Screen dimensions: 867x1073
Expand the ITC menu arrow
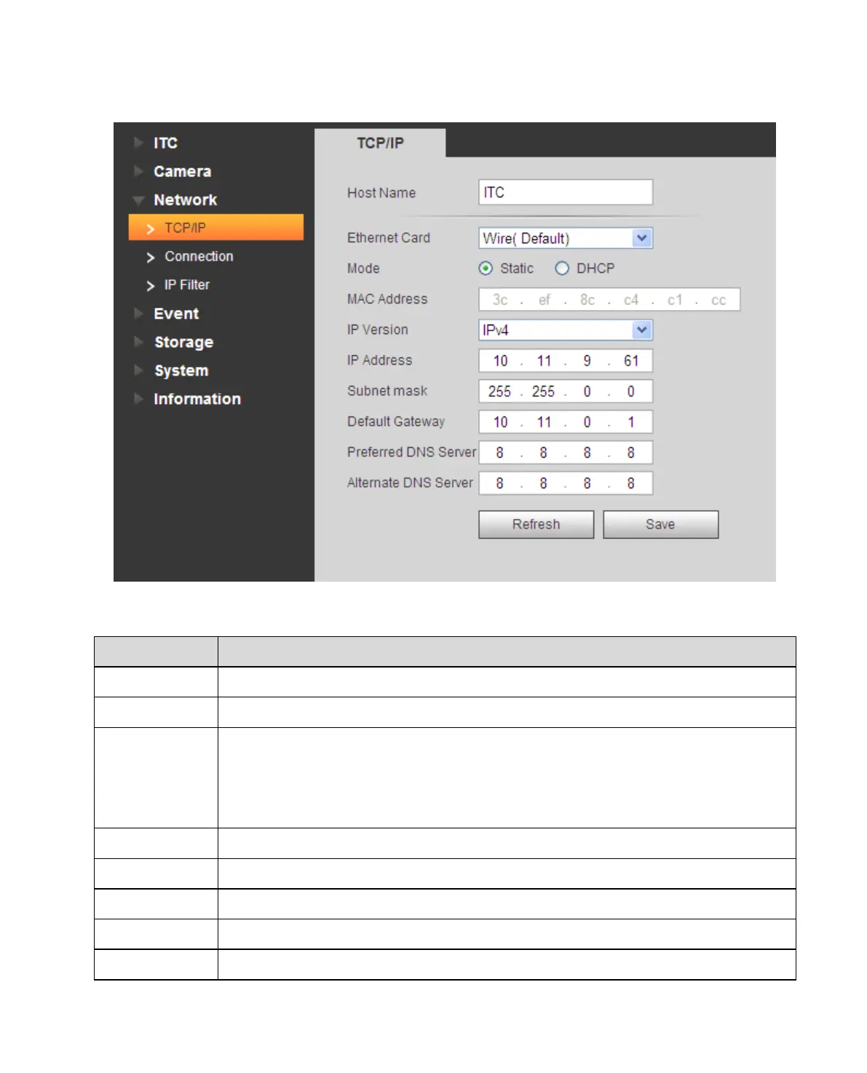[138, 143]
